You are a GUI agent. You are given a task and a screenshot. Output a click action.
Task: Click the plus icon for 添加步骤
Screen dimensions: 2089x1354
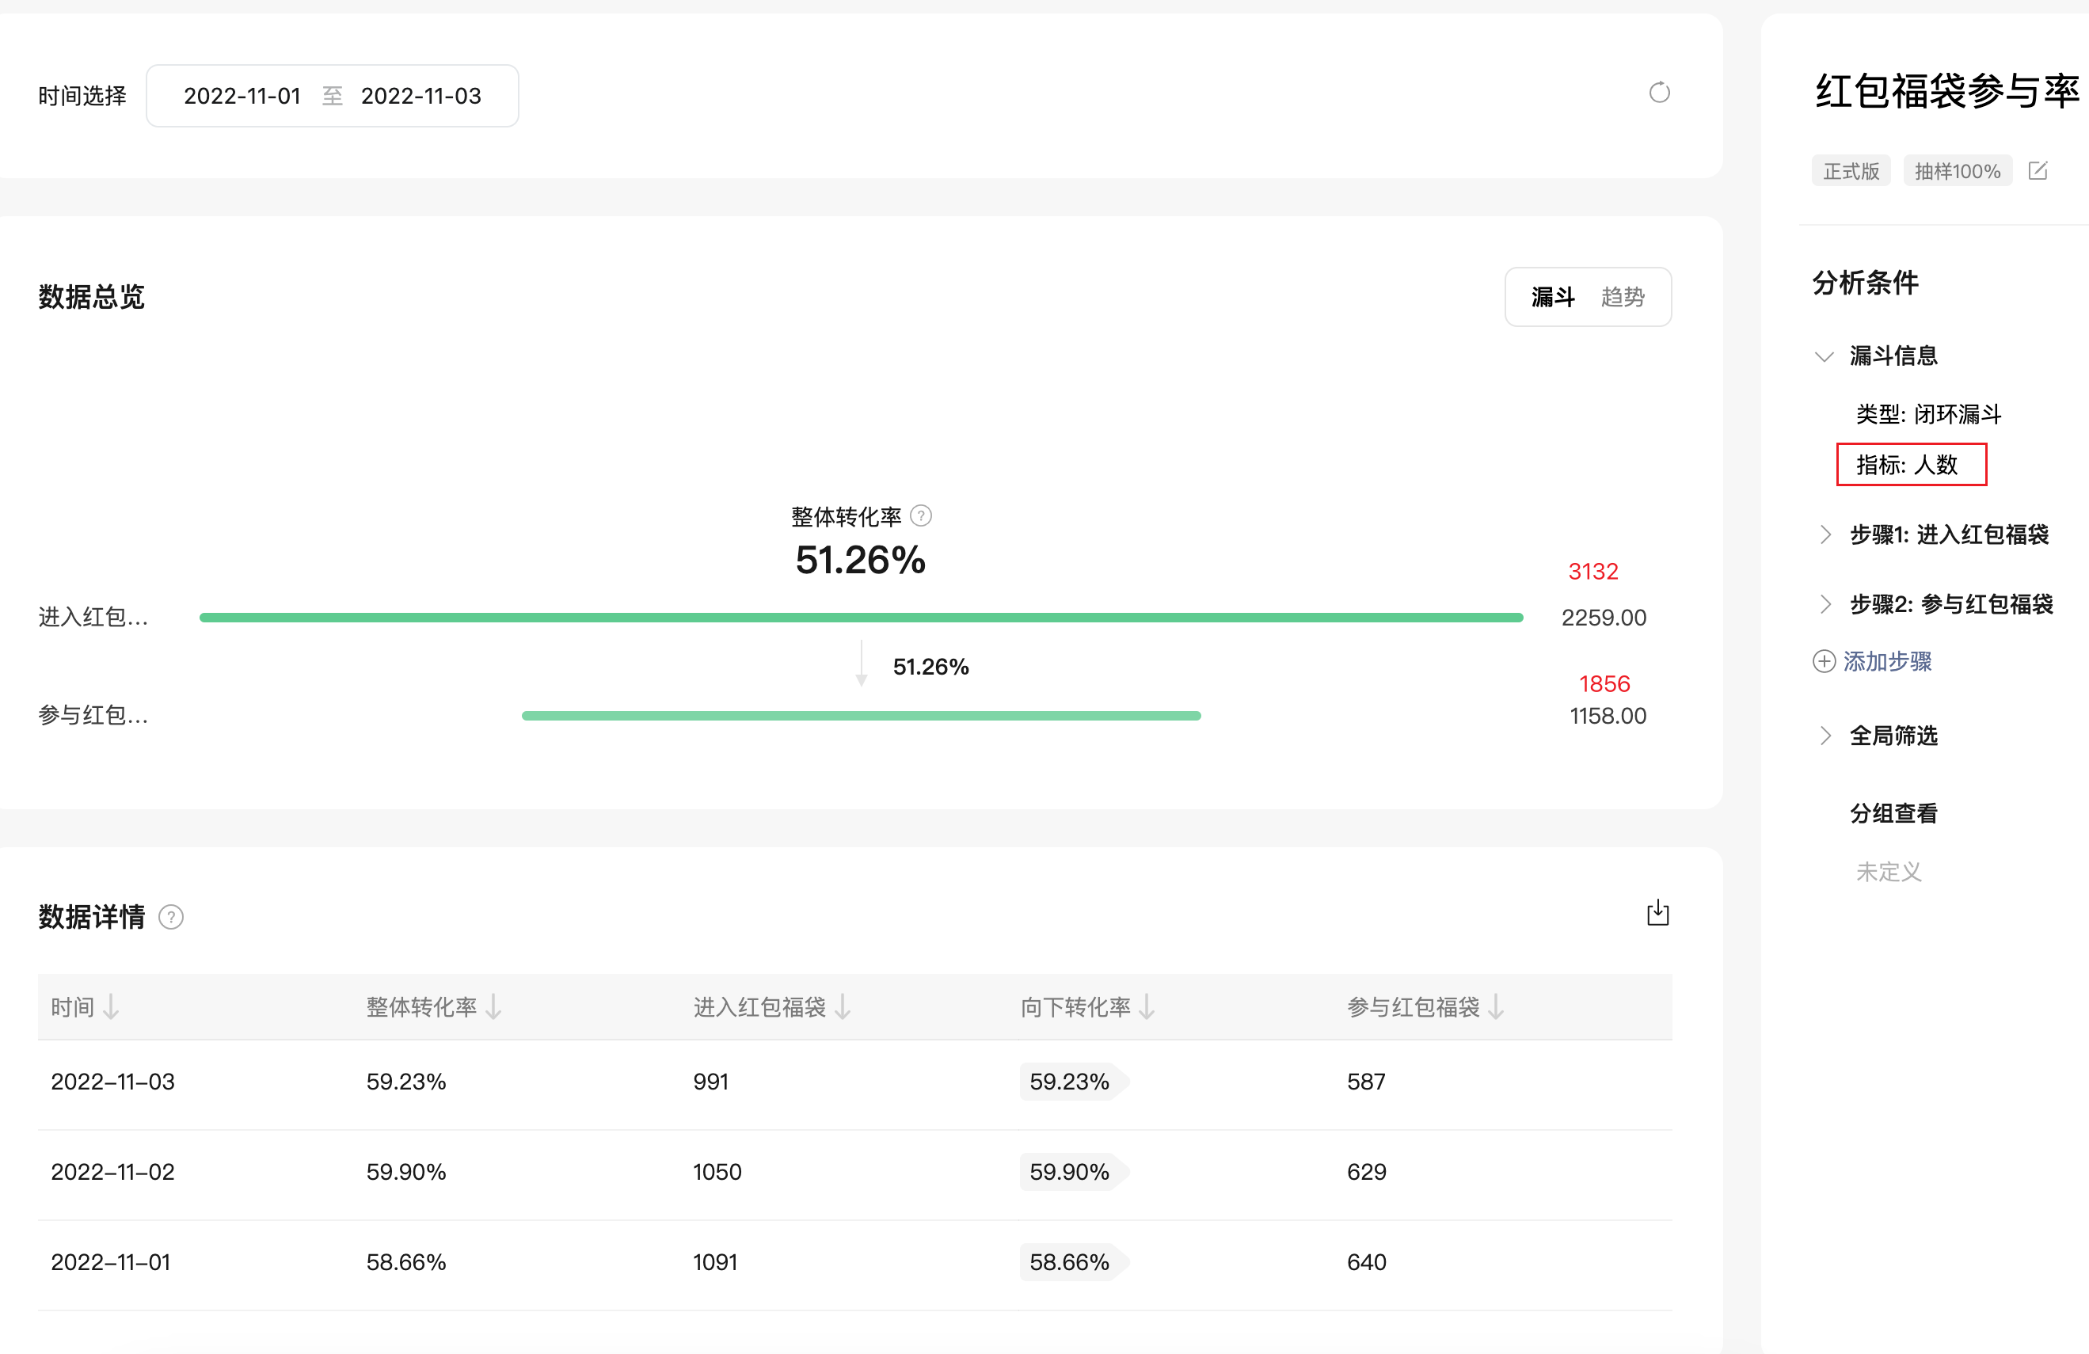1824,662
